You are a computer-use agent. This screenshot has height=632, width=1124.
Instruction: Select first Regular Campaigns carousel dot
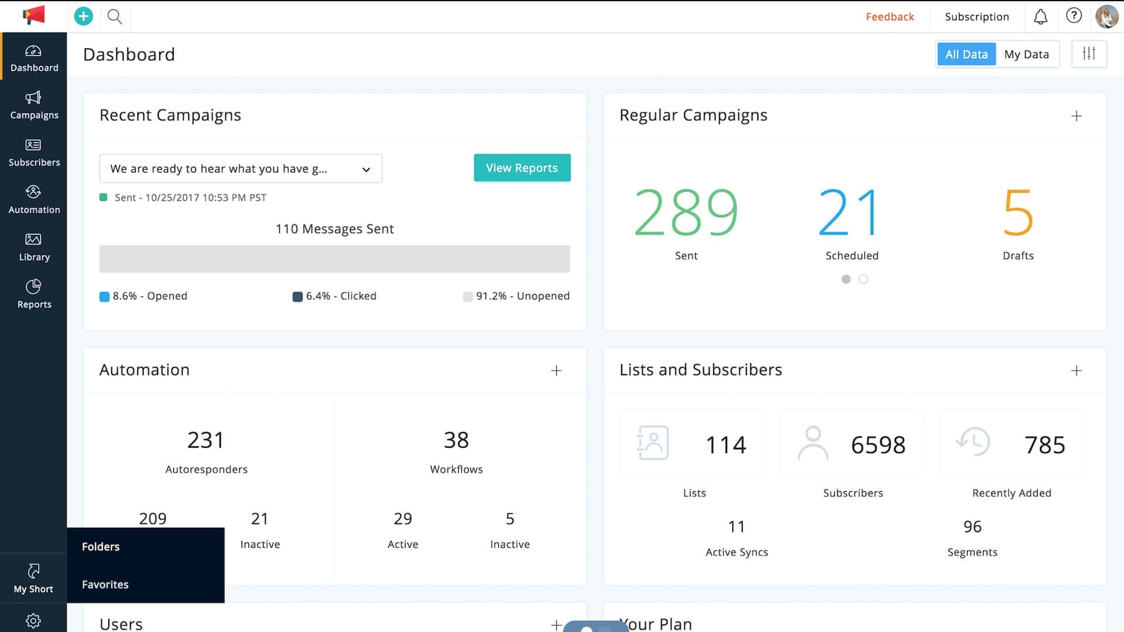pyautogui.click(x=846, y=279)
